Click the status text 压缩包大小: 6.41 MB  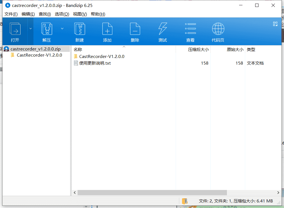pos(253,201)
